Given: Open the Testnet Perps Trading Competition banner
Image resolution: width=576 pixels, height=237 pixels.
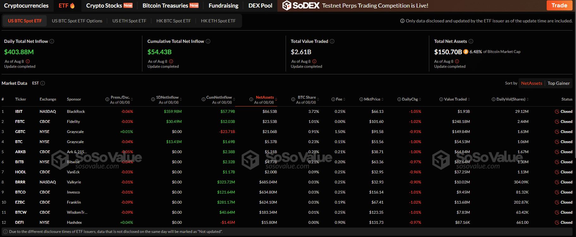Looking at the screenshot, I should point(375,6).
